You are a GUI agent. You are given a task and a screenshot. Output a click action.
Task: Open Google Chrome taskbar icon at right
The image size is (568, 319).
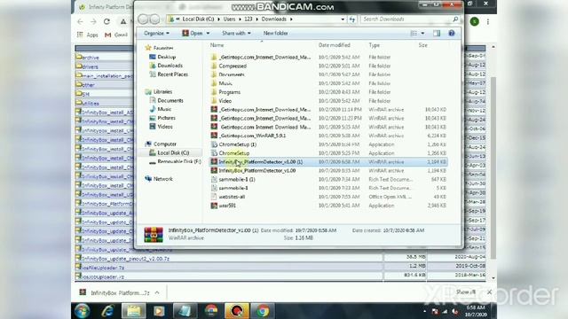[x=264, y=311]
